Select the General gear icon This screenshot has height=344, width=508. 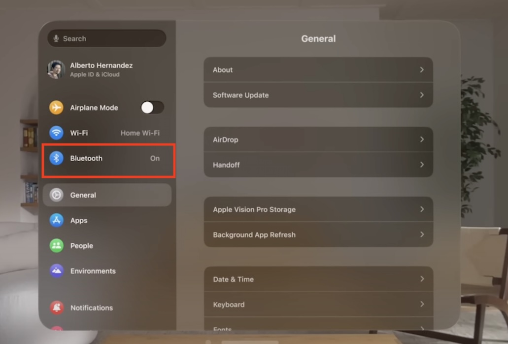pyautogui.click(x=56, y=195)
